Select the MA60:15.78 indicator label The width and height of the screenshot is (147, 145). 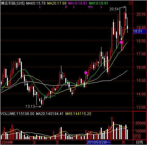click(x=36, y=3)
